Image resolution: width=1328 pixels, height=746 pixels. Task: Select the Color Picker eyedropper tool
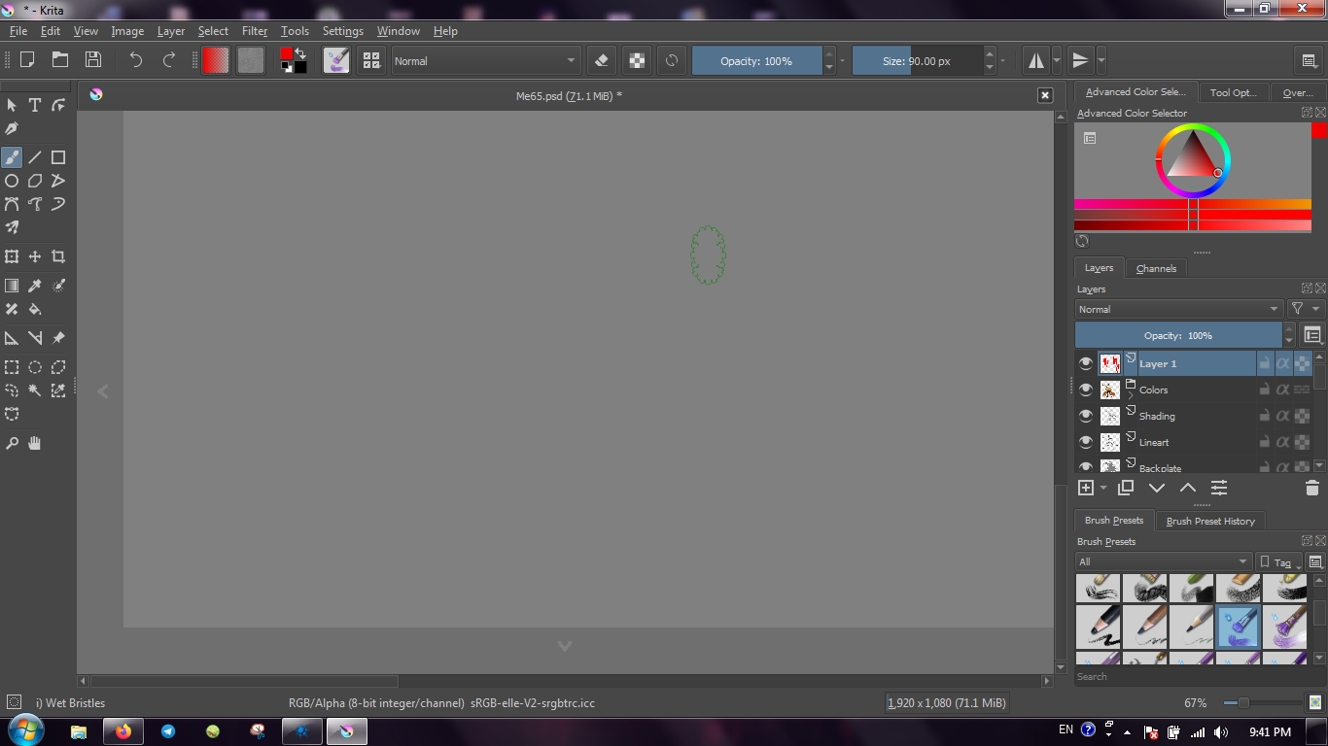35,286
